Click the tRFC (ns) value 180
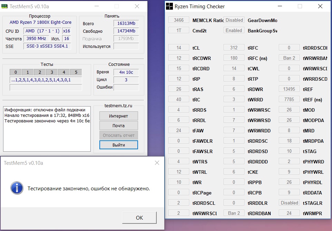 (234, 58)
